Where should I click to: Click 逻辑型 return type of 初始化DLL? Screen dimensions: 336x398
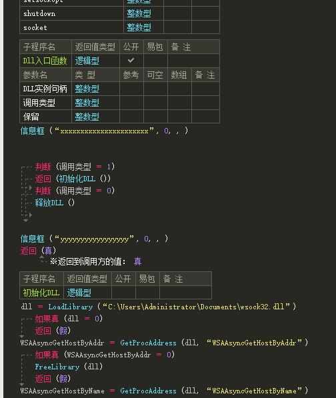click(79, 293)
